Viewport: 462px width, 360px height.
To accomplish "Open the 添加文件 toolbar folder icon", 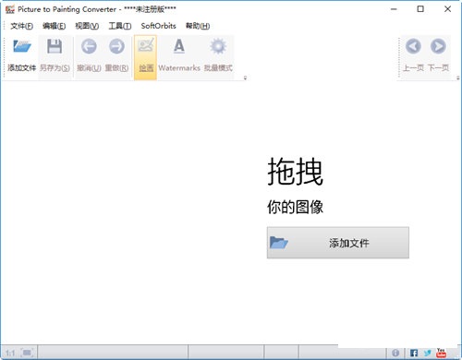I will 21,47.
